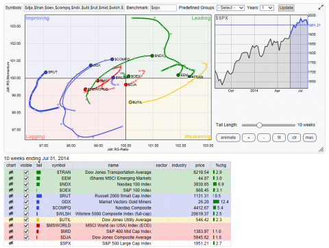Select the $NDX point on graph
The width and height of the screenshot is (329, 248).
pos(152,56)
